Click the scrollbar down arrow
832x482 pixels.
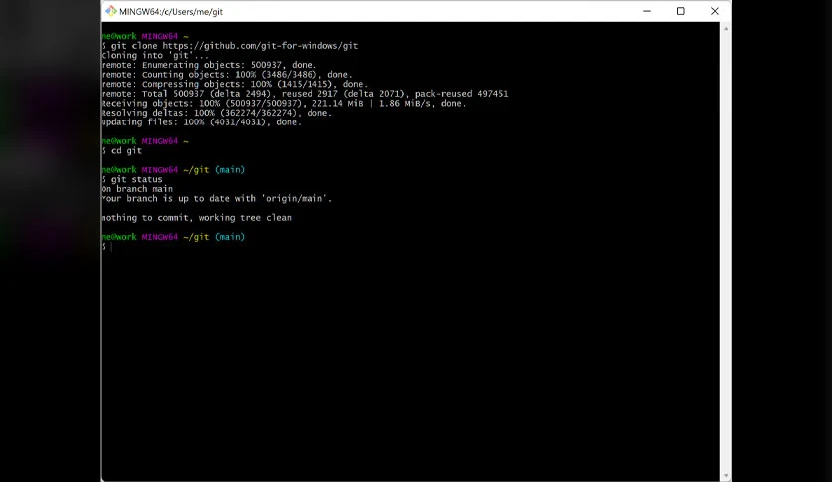[x=726, y=476]
